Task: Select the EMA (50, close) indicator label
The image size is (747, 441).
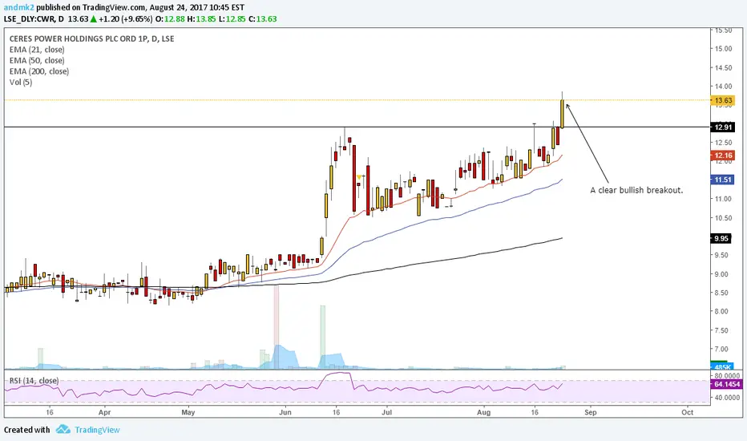Action: pyautogui.click(x=37, y=61)
